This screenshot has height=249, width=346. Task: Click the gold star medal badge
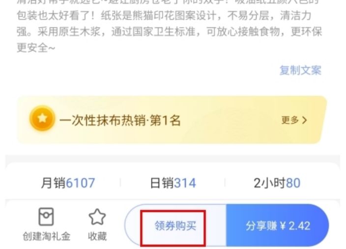pos(42,118)
